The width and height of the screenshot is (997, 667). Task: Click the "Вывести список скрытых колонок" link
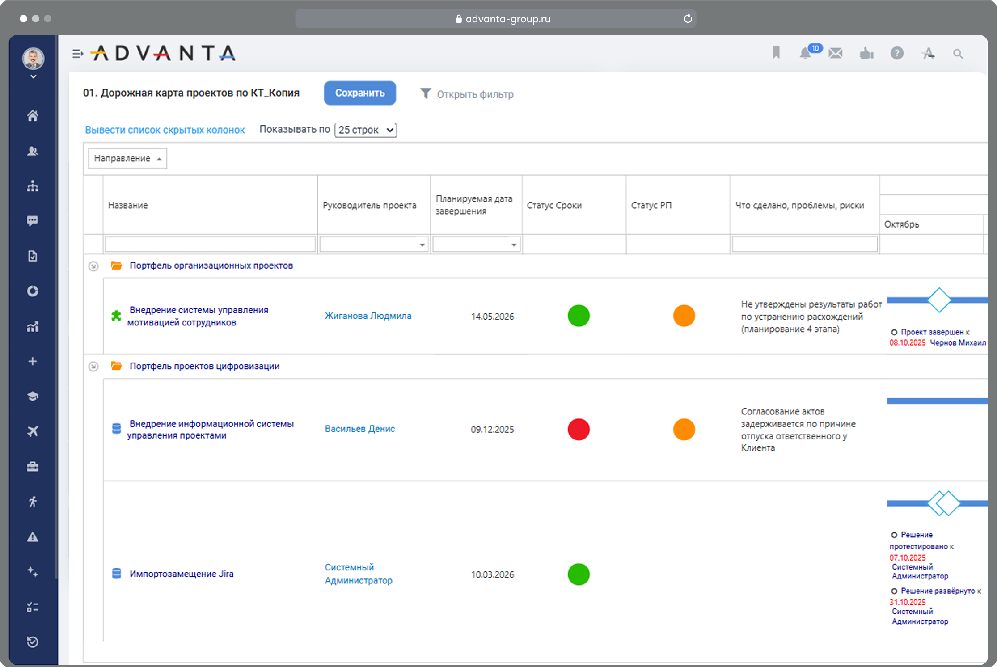click(165, 130)
